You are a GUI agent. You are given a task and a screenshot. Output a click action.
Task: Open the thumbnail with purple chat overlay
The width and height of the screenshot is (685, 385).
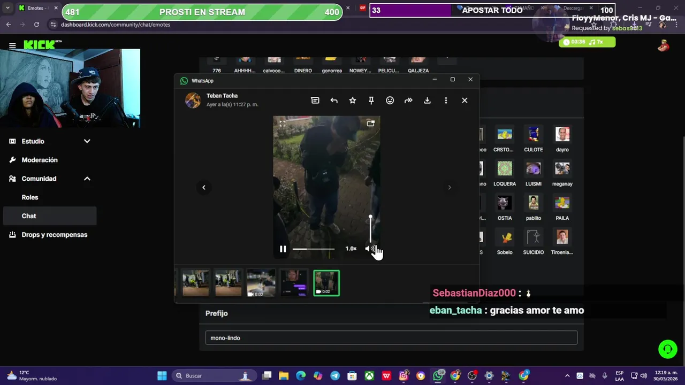294,283
